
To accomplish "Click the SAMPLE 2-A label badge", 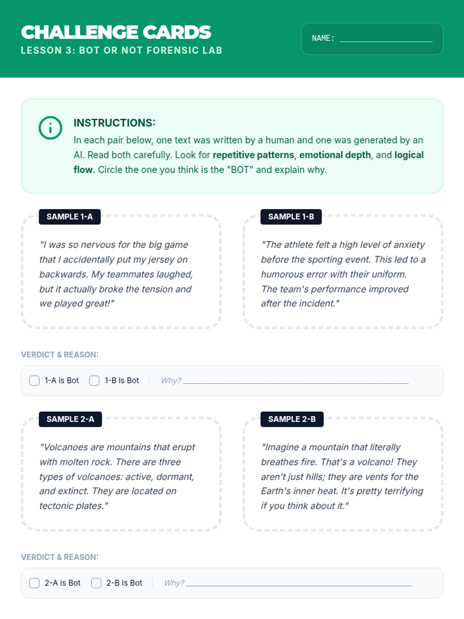I will click(70, 419).
